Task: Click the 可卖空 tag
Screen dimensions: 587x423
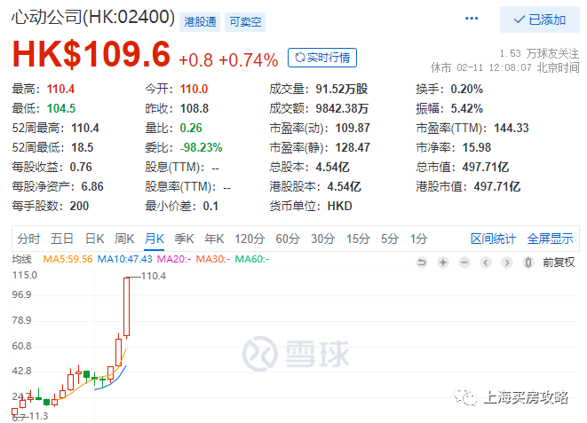Action: click(x=245, y=21)
